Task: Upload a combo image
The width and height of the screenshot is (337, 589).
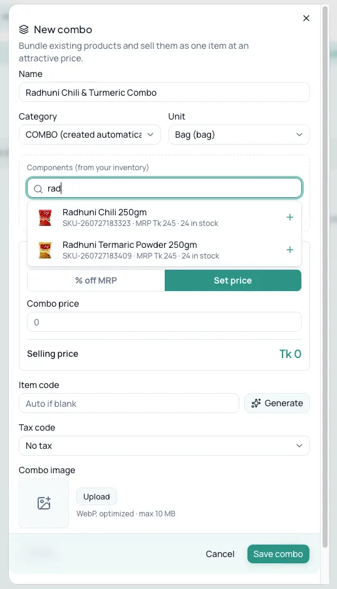Action: click(96, 496)
